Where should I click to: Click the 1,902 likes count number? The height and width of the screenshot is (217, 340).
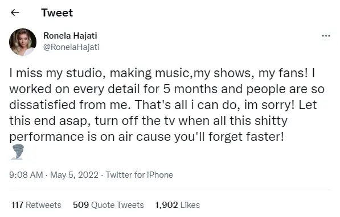[166, 205]
